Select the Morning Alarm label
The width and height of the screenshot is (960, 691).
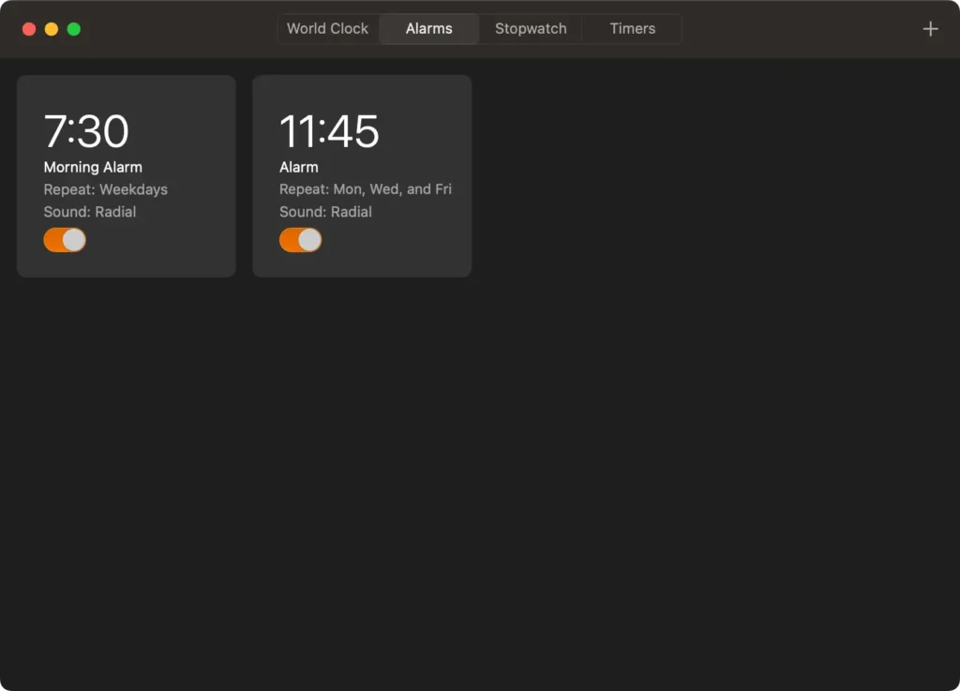click(x=93, y=167)
